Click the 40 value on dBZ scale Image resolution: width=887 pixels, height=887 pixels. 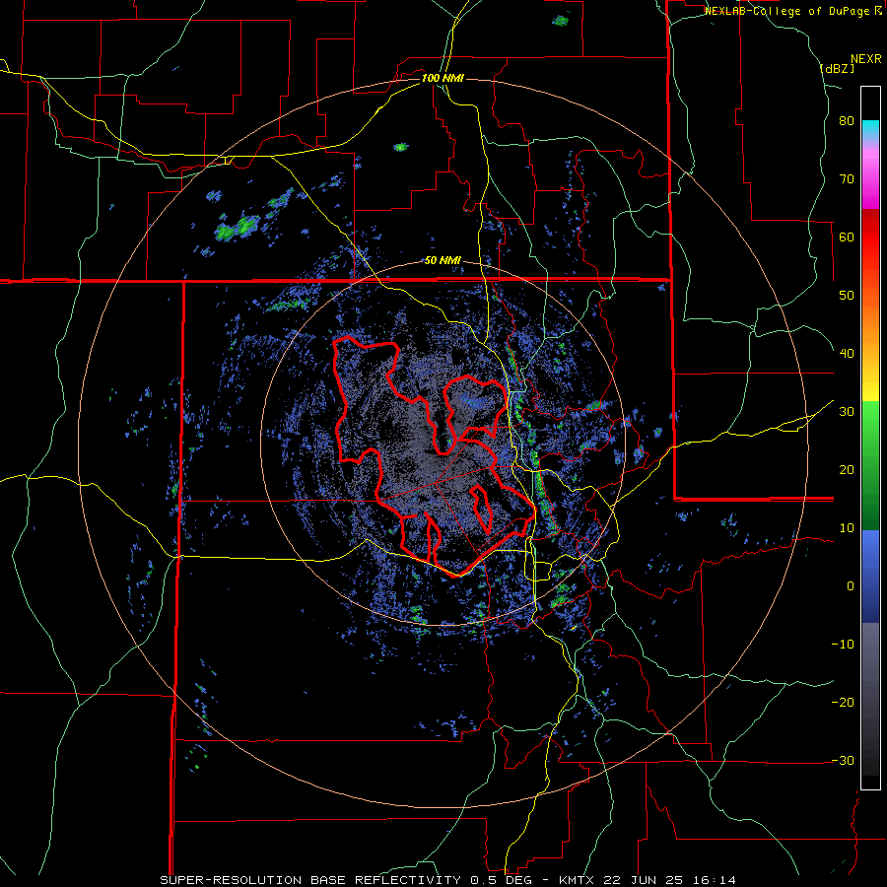point(847,354)
